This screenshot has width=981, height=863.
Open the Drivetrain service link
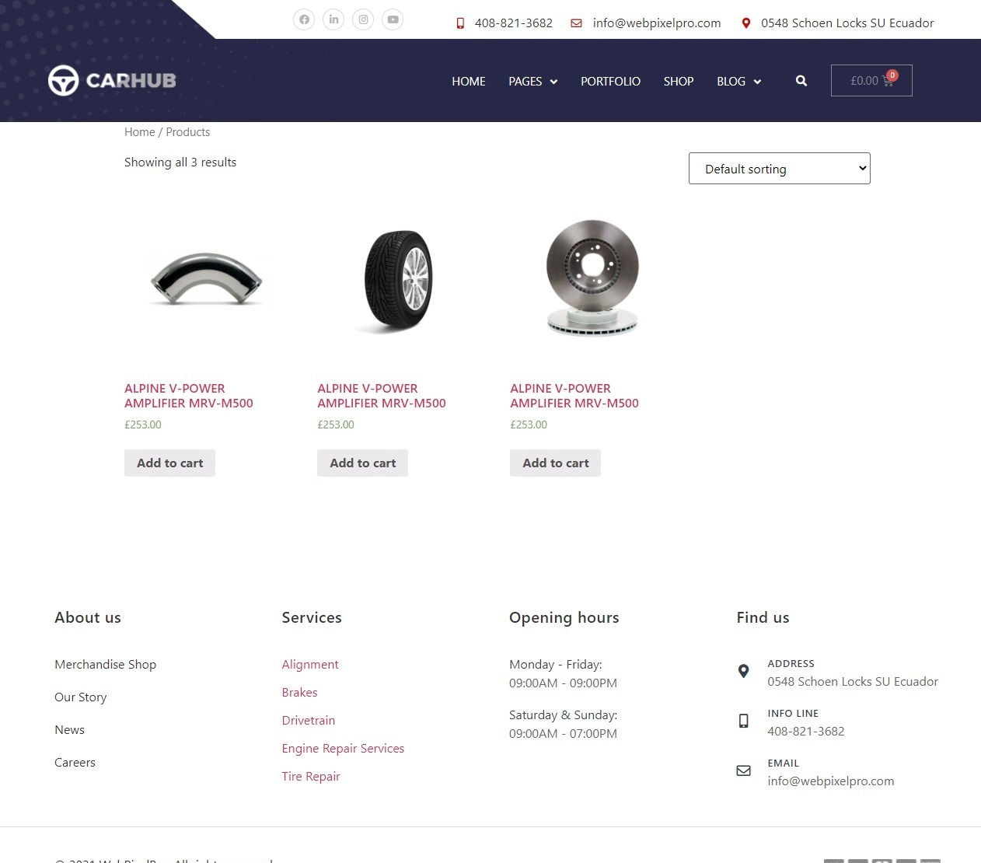[309, 720]
